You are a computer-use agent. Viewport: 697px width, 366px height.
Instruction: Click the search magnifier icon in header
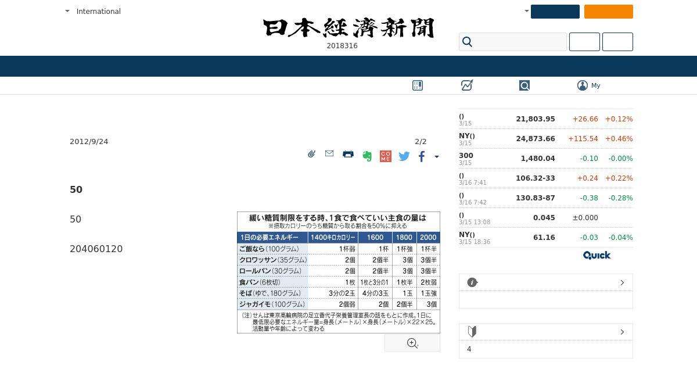click(468, 42)
